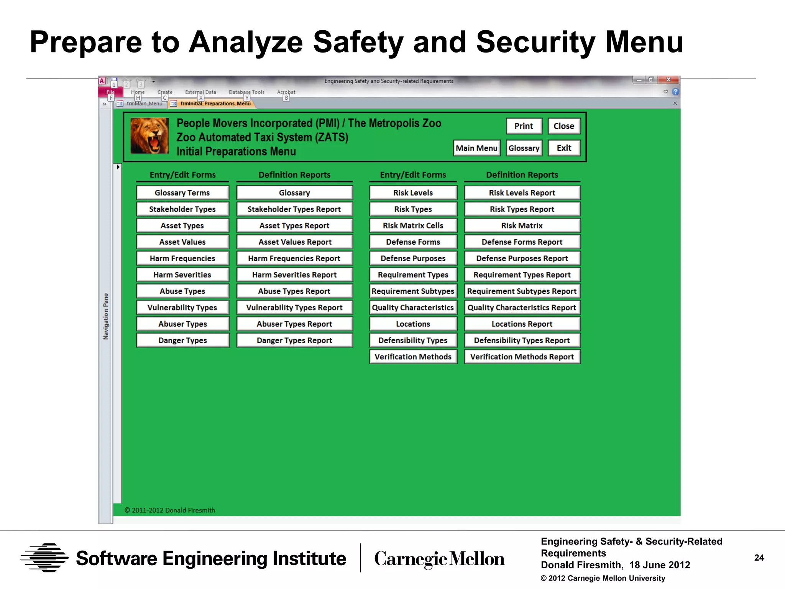Viewport: 785px width, 589px height.
Task: Open Defense Forms Report
Action: coord(522,242)
